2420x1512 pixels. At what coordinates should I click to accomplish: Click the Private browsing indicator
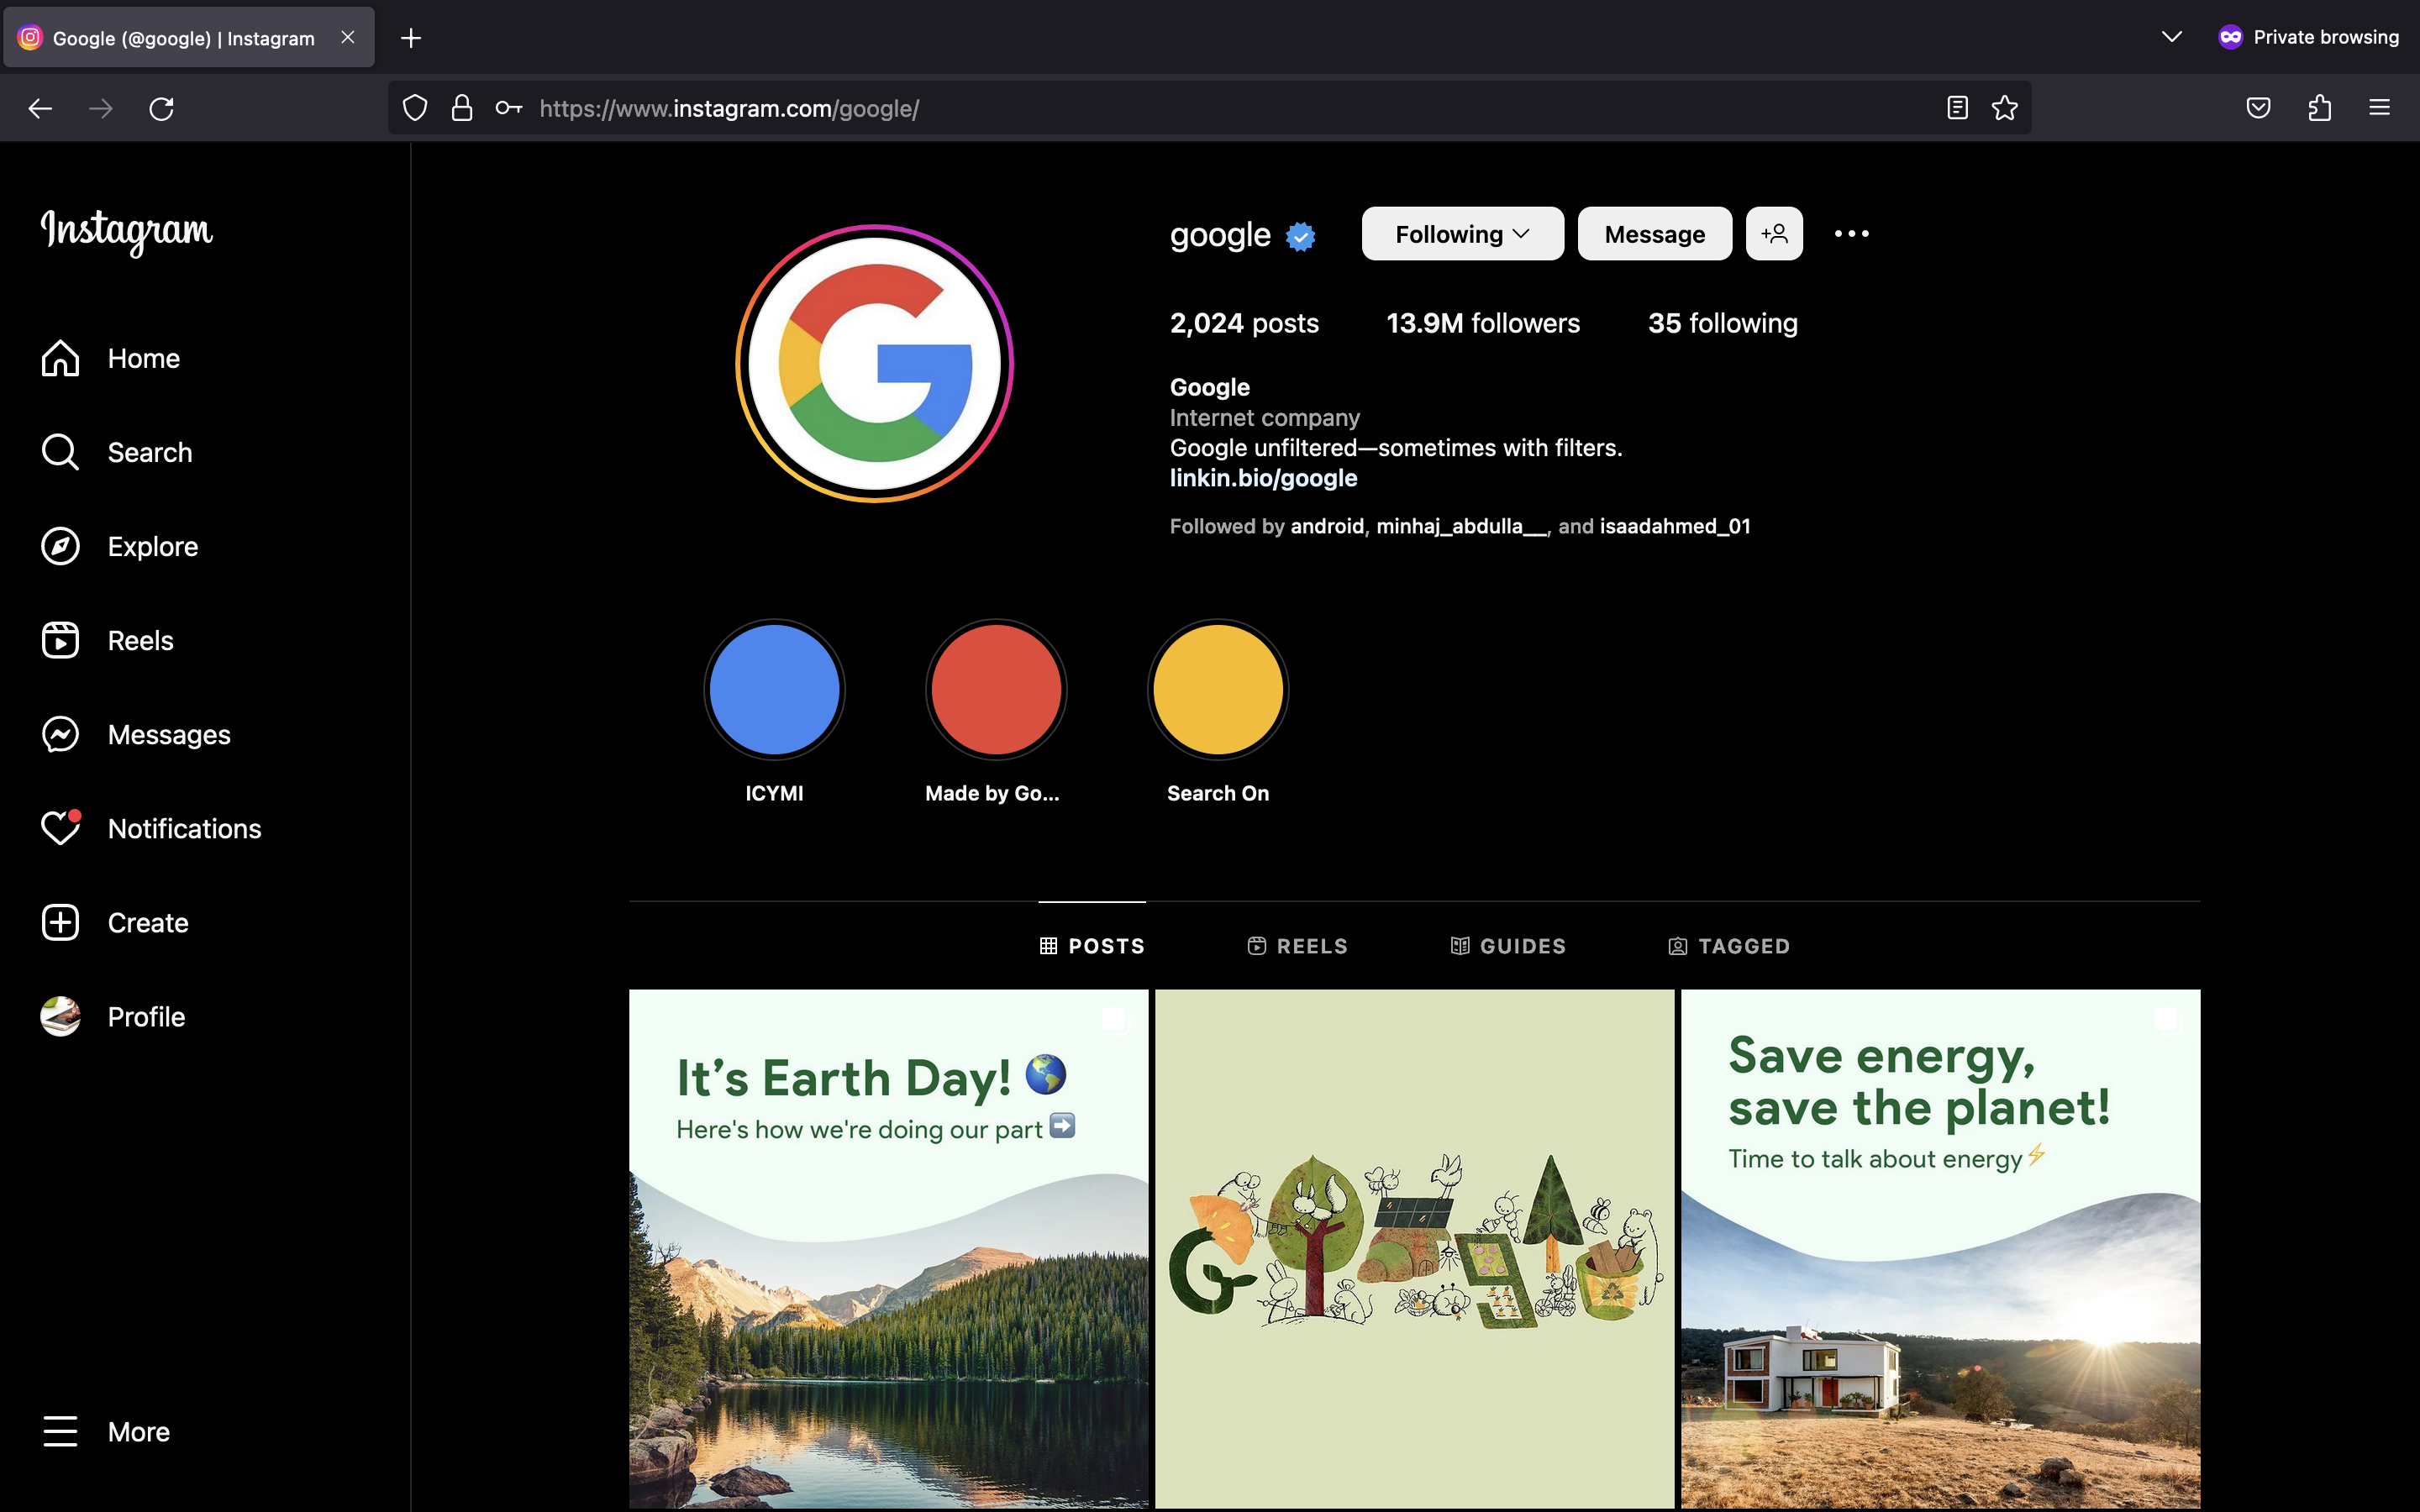tap(2308, 37)
